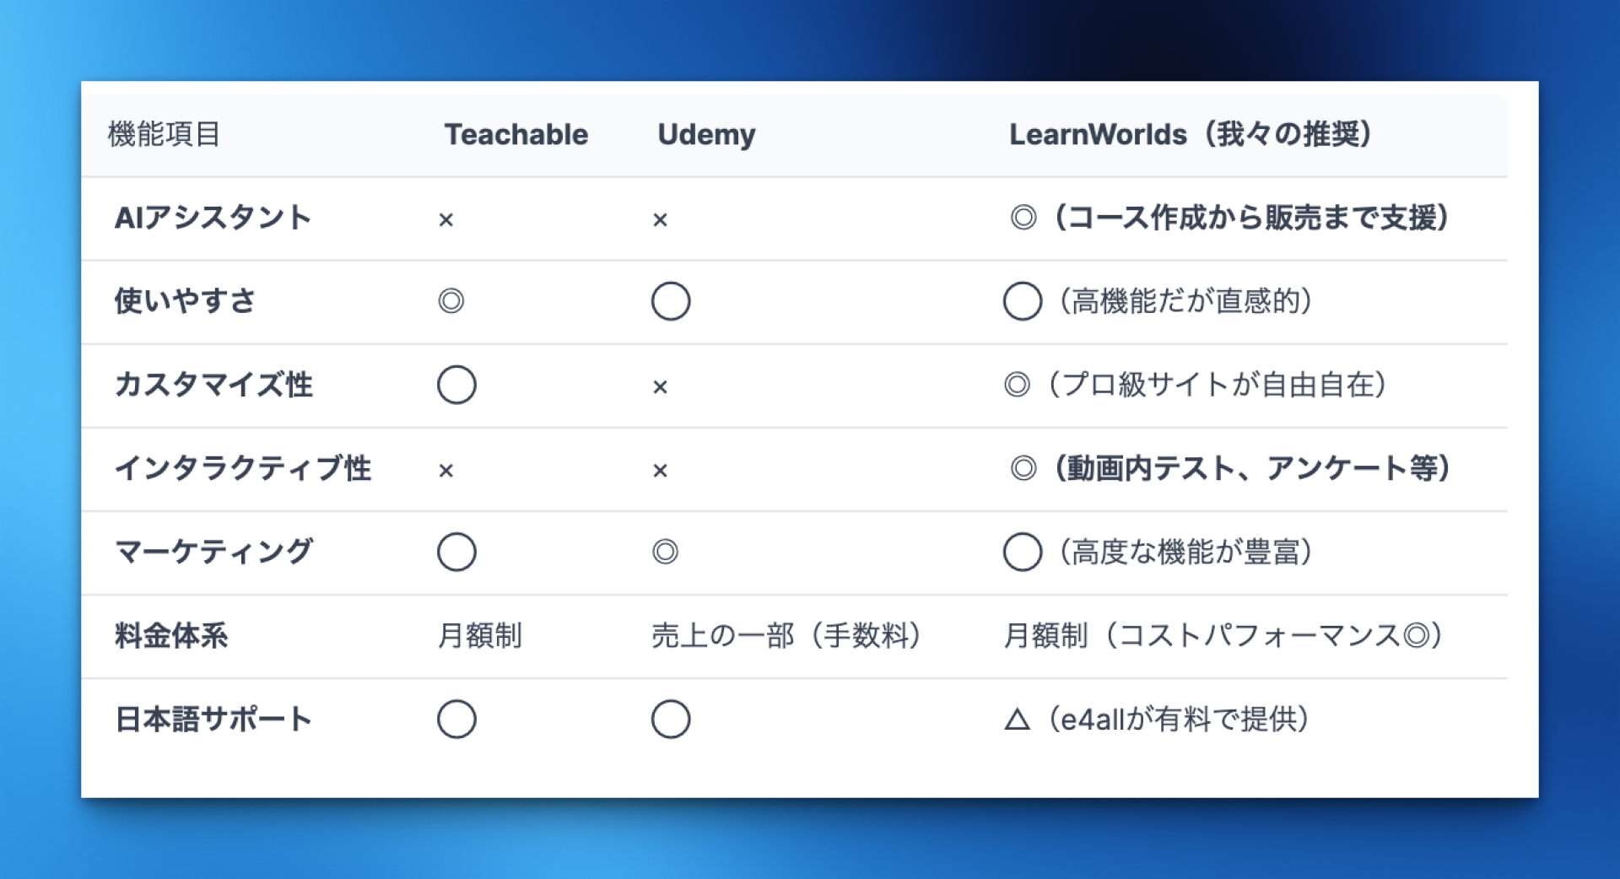Click the 月額制 cell under Teachable
The width and height of the screenshot is (1620, 879).
(x=480, y=635)
